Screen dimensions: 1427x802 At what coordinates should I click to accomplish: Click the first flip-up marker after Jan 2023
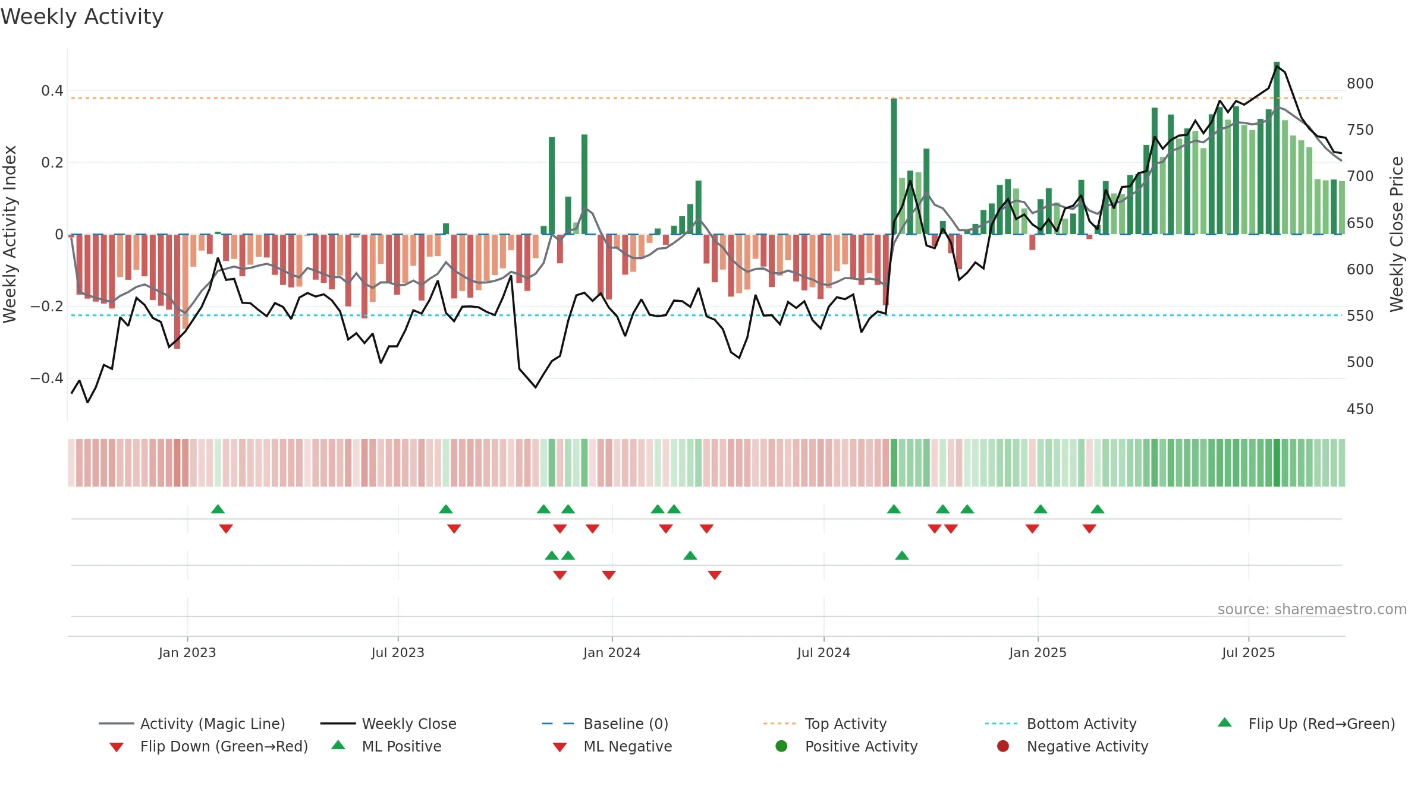218,509
